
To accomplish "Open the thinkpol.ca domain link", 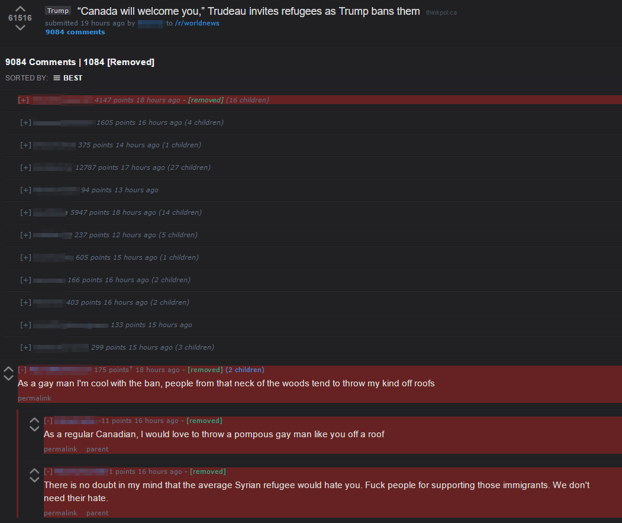I will click(x=441, y=12).
